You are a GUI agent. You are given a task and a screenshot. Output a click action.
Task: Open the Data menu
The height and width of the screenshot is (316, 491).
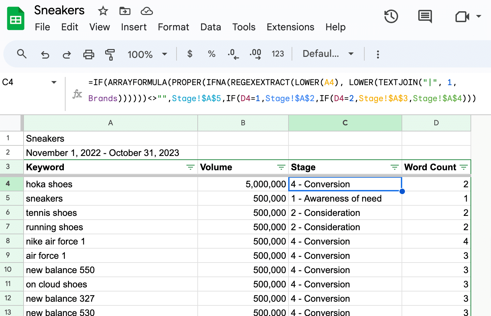(x=211, y=27)
